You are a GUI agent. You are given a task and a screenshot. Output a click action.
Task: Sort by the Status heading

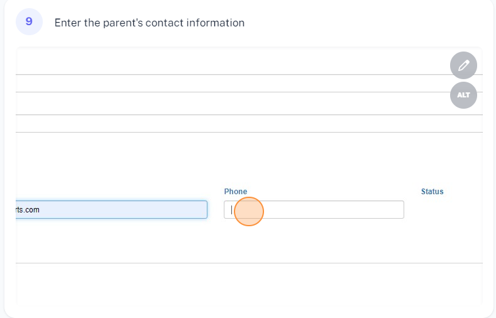point(432,192)
